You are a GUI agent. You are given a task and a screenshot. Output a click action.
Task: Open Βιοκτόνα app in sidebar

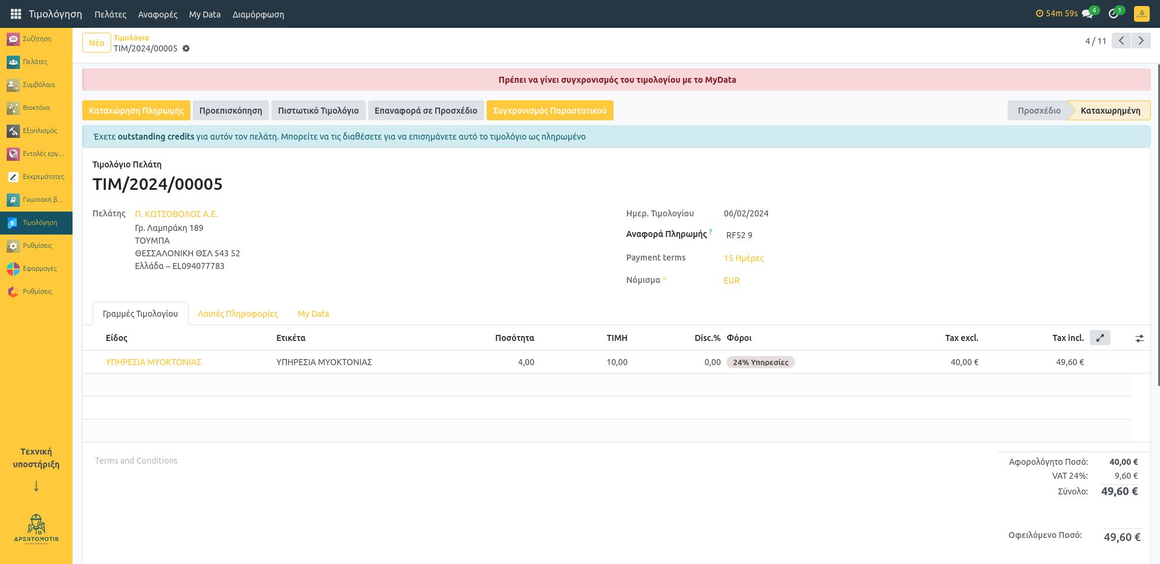pos(36,108)
